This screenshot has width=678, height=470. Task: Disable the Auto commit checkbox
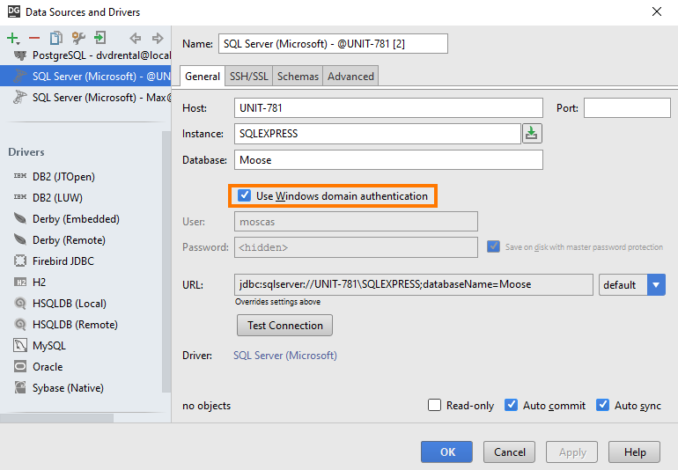[x=511, y=405]
